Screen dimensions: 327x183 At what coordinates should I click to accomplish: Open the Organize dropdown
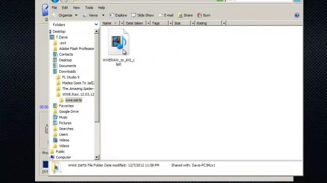(65, 15)
